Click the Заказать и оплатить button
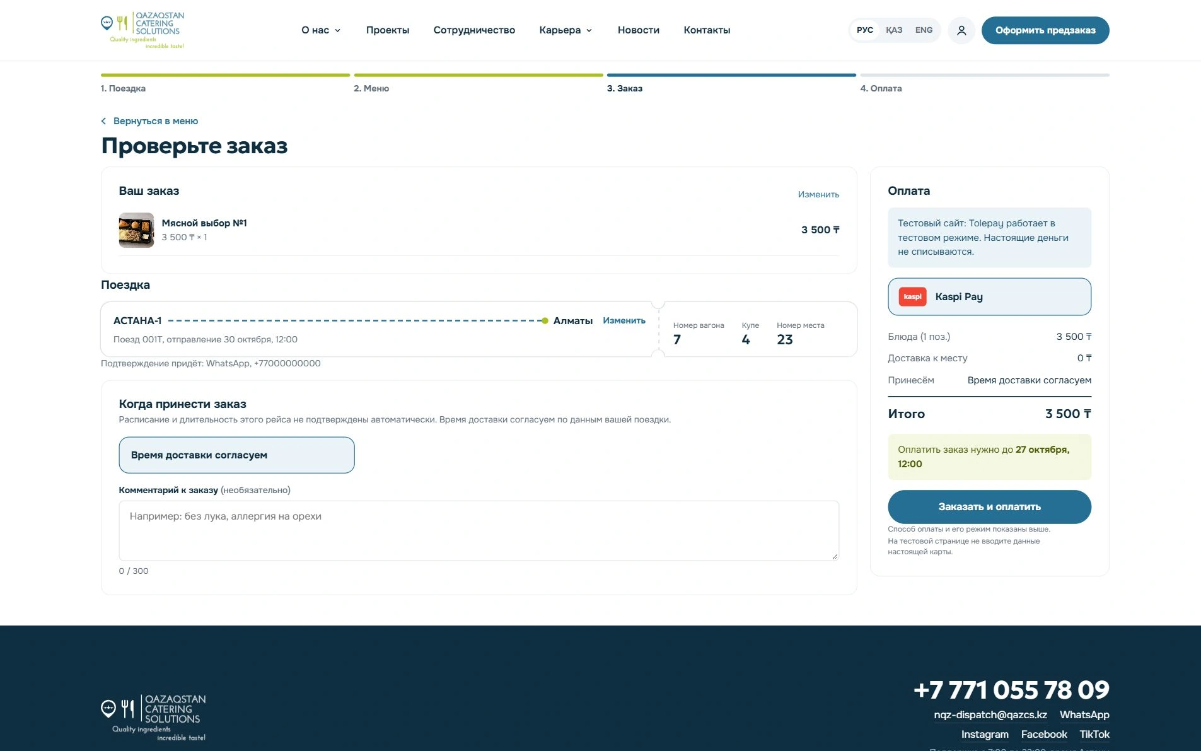 989,507
